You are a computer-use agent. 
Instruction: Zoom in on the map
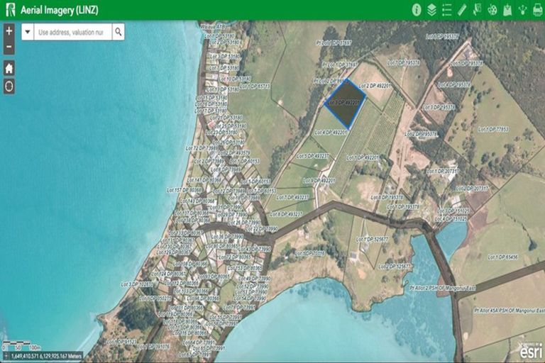pyautogui.click(x=9, y=31)
